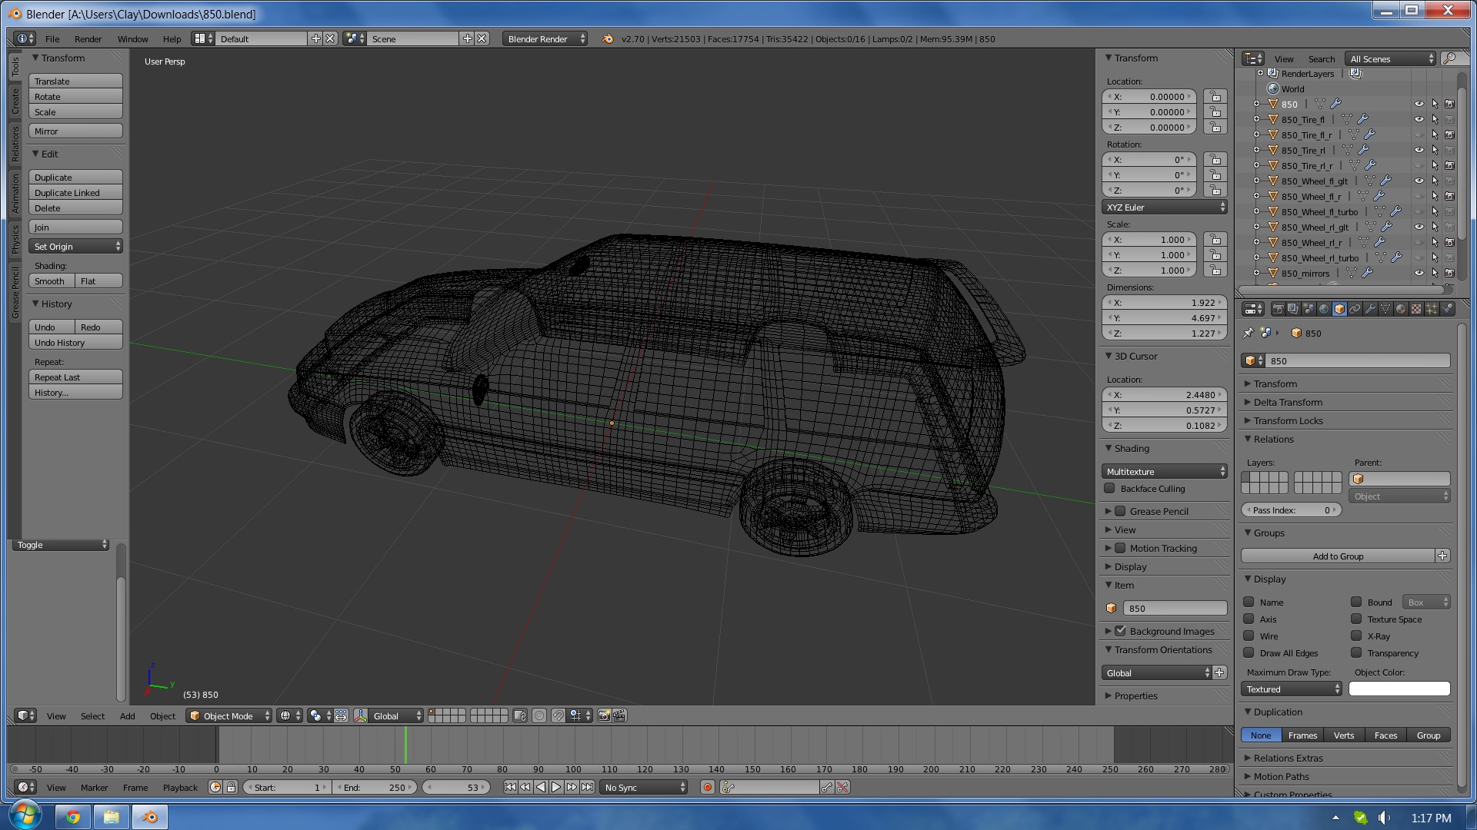The image size is (1477, 830).
Task: Click the Undo History button
Action: [75, 343]
